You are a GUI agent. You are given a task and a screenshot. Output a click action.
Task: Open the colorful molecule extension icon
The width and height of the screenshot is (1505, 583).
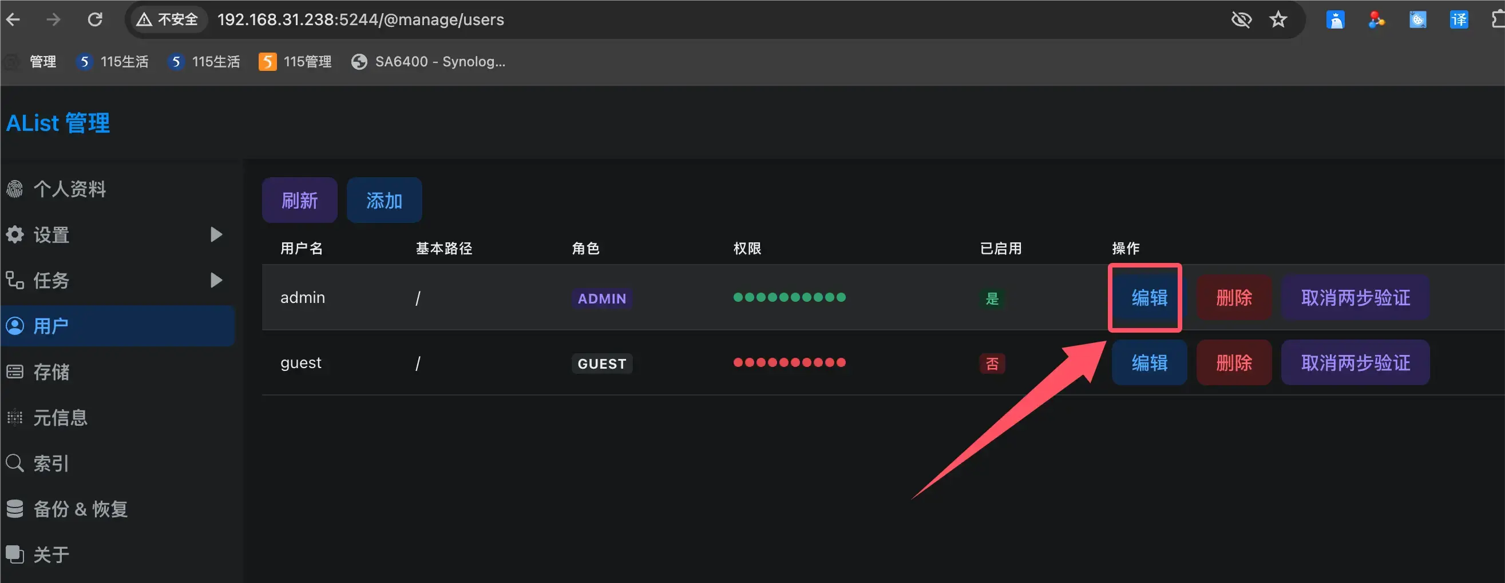point(1376,19)
